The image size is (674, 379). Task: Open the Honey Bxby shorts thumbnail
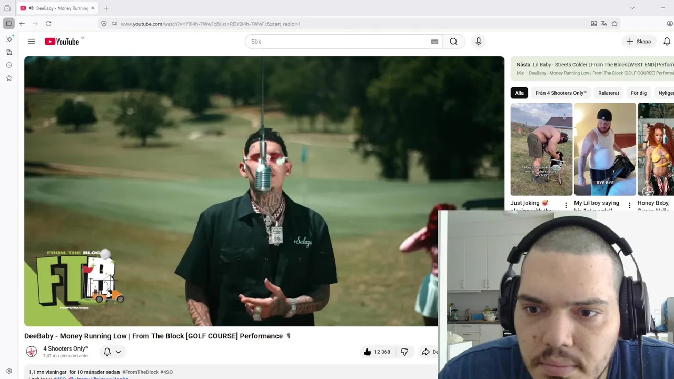click(x=656, y=149)
